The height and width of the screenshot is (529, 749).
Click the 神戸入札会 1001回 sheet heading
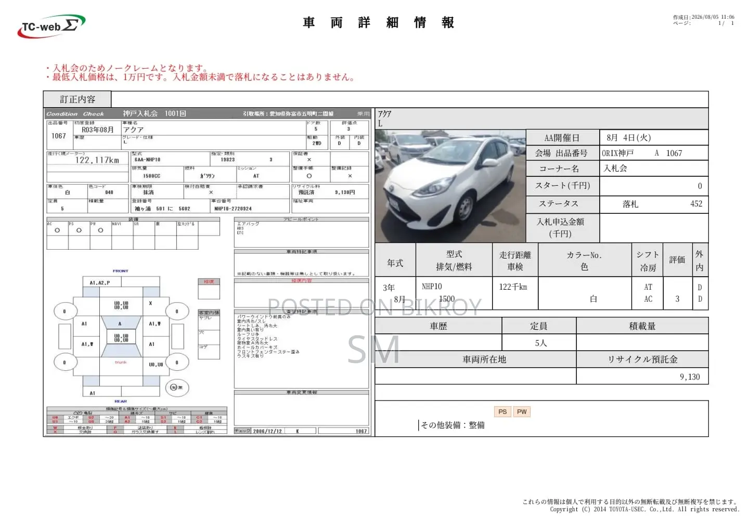pos(154,113)
